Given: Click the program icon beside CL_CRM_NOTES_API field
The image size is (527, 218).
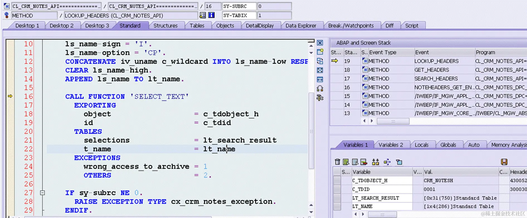Looking at the screenshot, I should click(x=7, y=6).
